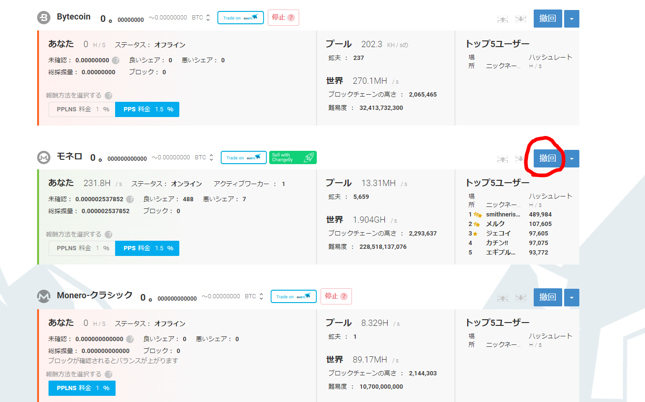Click 撤回 withdraw button for Monero-クラシック
The height and width of the screenshot is (402, 645).
[548, 297]
